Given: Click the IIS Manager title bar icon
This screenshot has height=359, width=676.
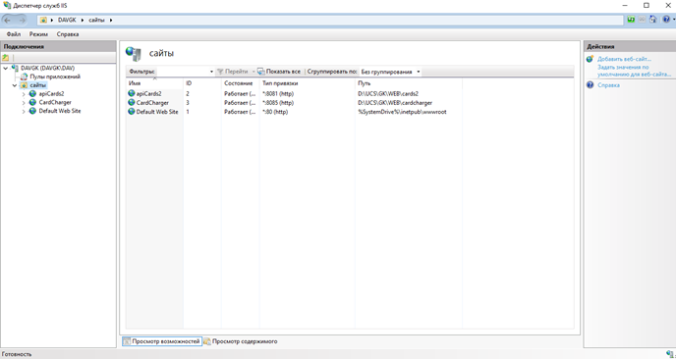Looking at the screenshot, I should pyautogui.click(x=7, y=6).
